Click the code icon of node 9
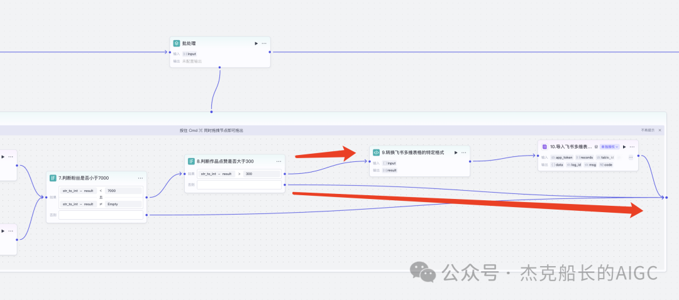 click(x=377, y=153)
